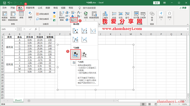Add a new sheet with plus icon
This screenshot has width=190, height=106.
coord(29,101)
